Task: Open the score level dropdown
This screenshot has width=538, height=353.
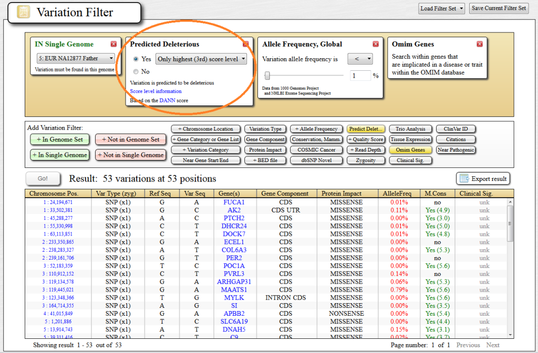Action: 201,59
